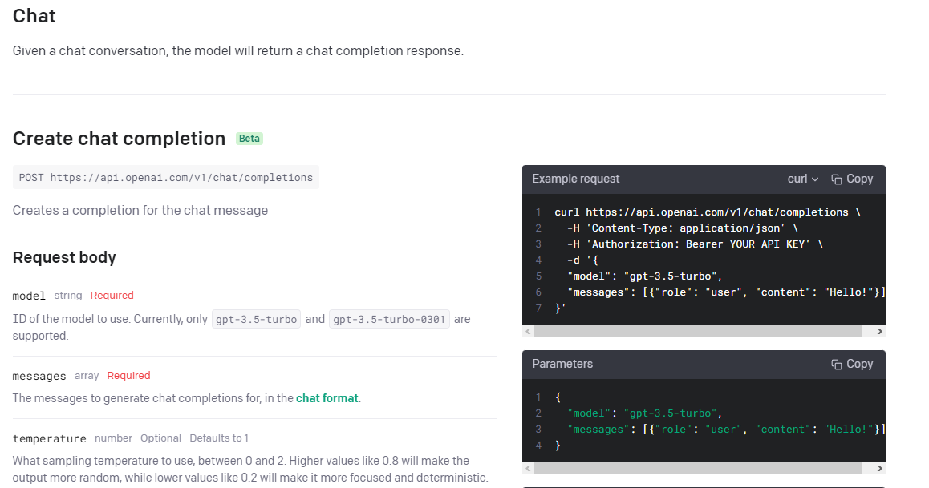The width and height of the screenshot is (929, 488).
Task: Click the Create chat completion heading
Action: 119,139
